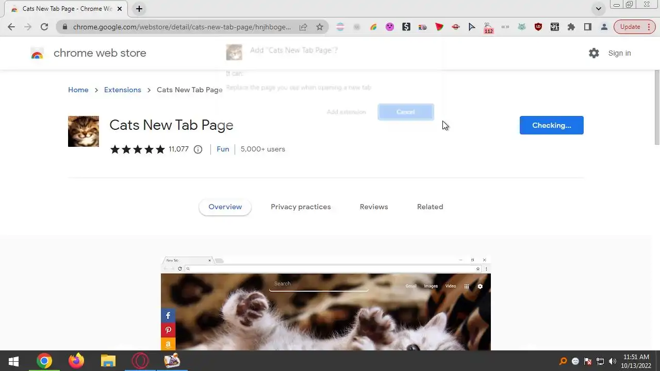This screenshot has width=660, height=371.
Task: Click the ((o)) signal extension icon
Action: click(505, 27)
